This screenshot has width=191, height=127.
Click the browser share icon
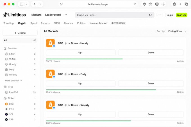[x=174, y=4]
